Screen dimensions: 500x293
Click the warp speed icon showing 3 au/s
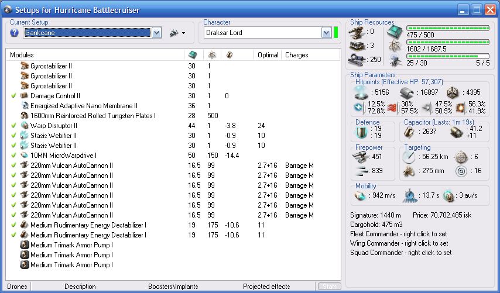pos(448,195)
